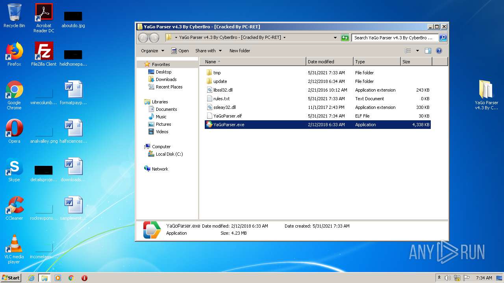The width and height of the screenshot is (504, 283).
Task: Click the New folder button
Action: [x=240, y=51]
